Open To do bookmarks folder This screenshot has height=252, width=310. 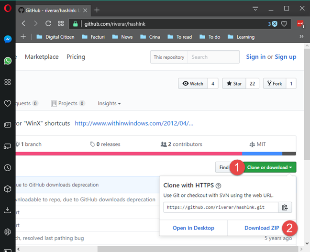tap(210, 37)
